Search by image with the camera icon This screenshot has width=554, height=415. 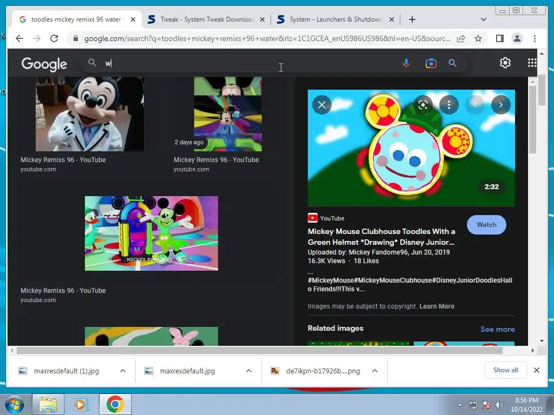click(431, 63)
